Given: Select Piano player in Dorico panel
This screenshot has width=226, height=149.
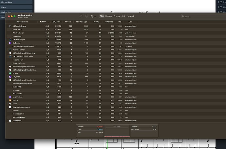Looking at the screenshot, I should pos(16,7).
